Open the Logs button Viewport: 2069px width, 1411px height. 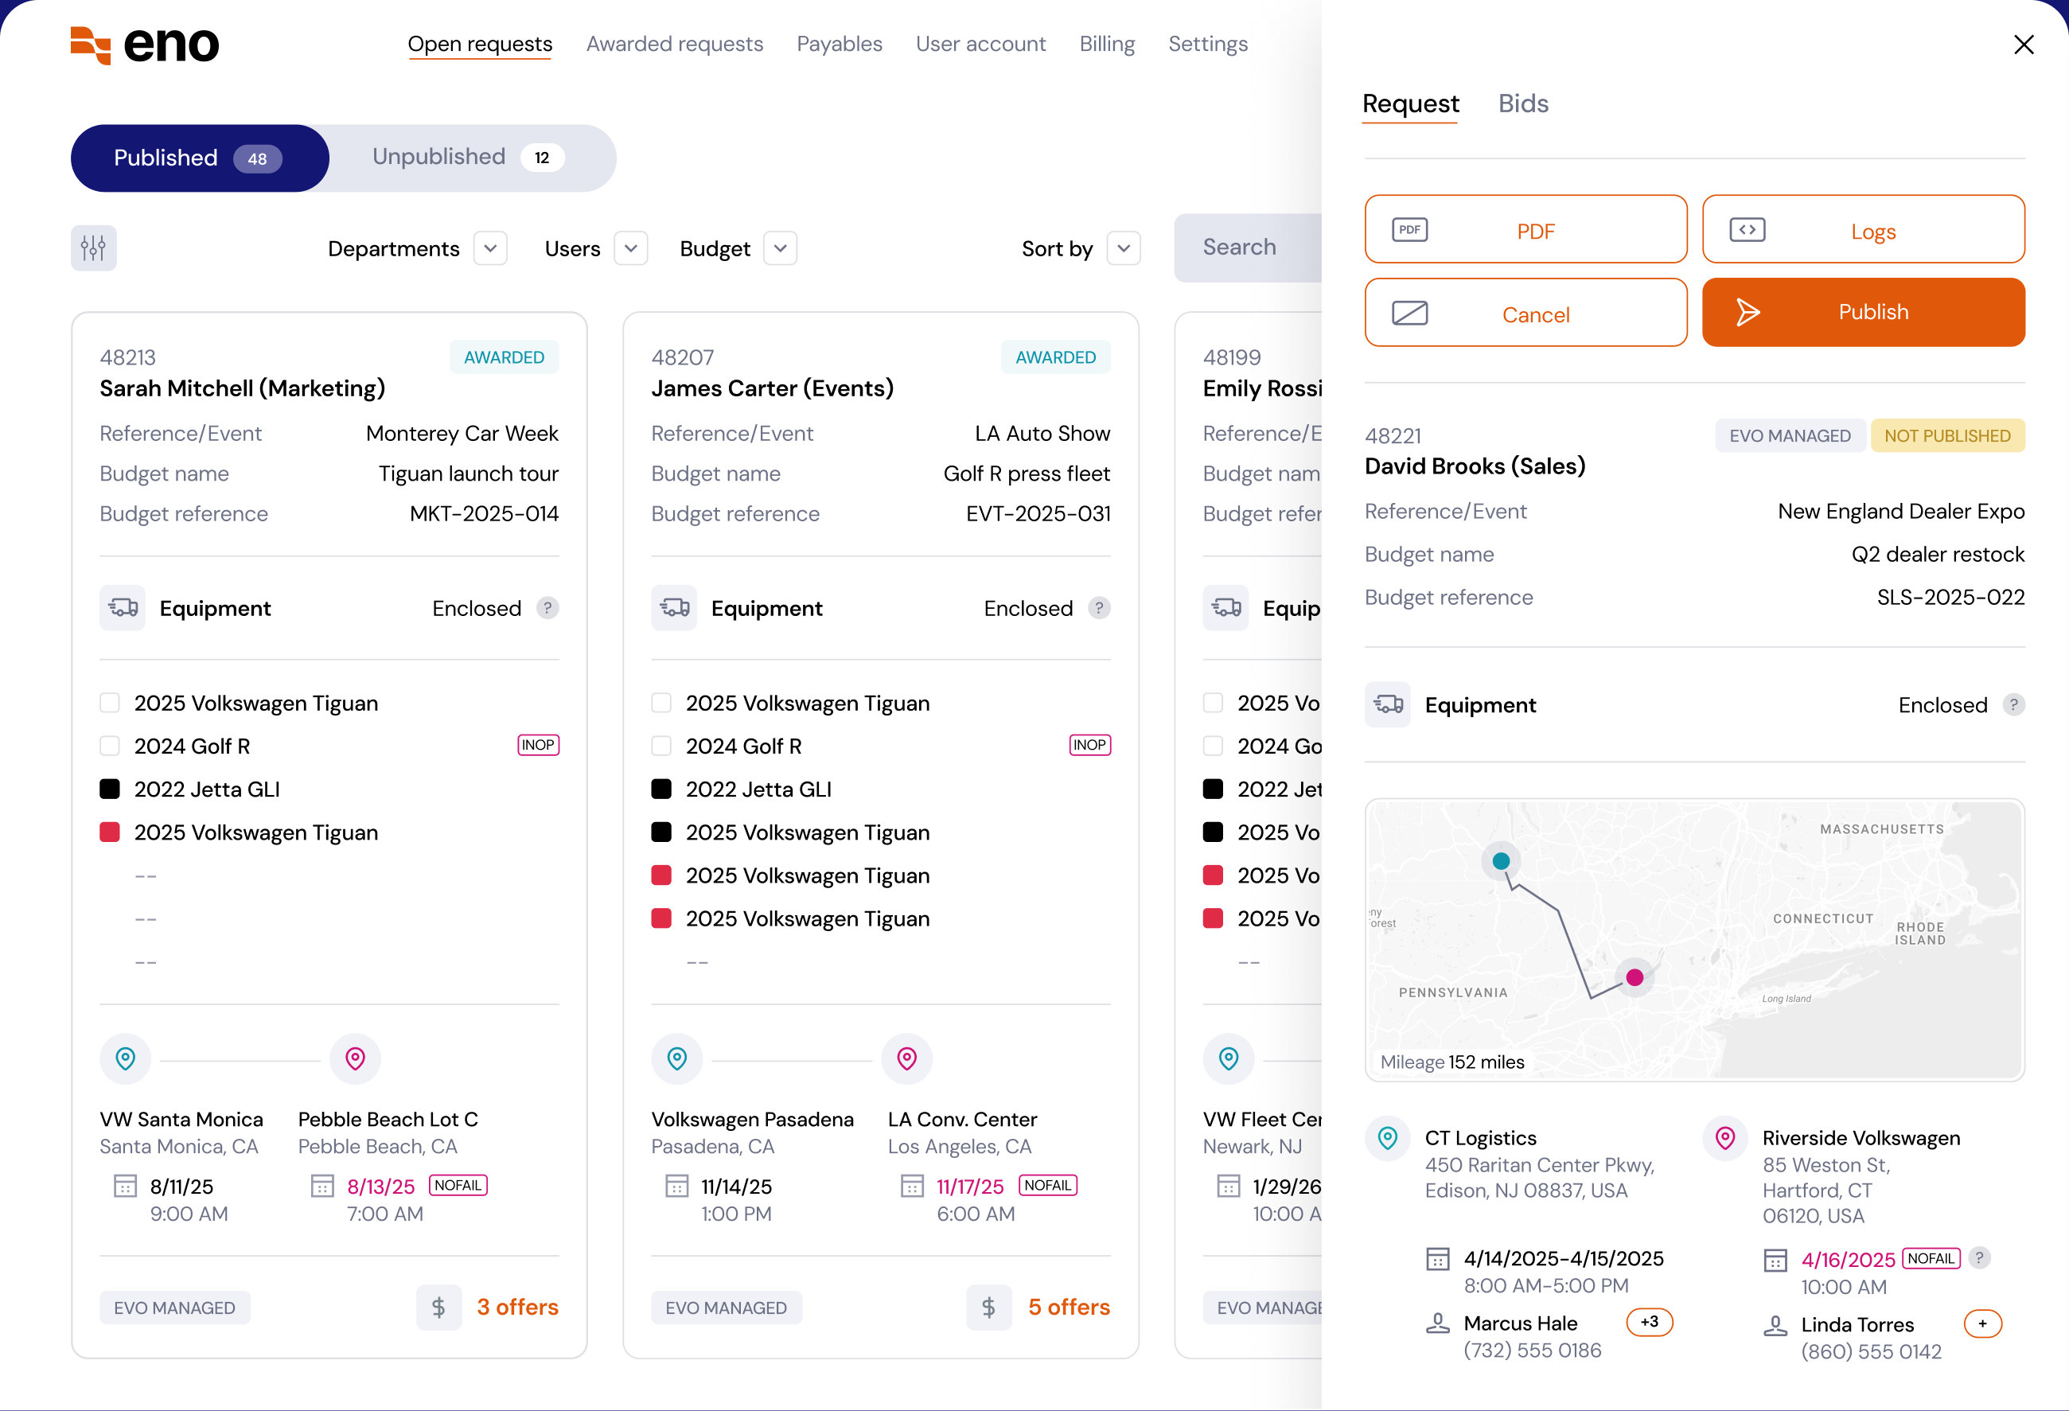(1864, 228)
